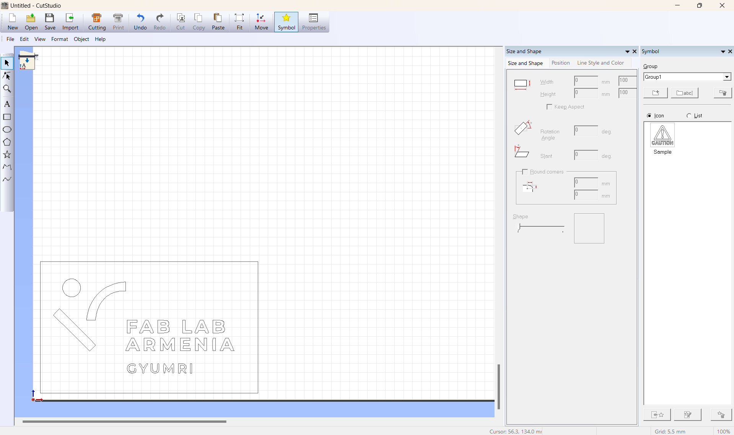734x435 pixels.
Task: Save the document using the Save icon
Action: click(x=50, y=22)
